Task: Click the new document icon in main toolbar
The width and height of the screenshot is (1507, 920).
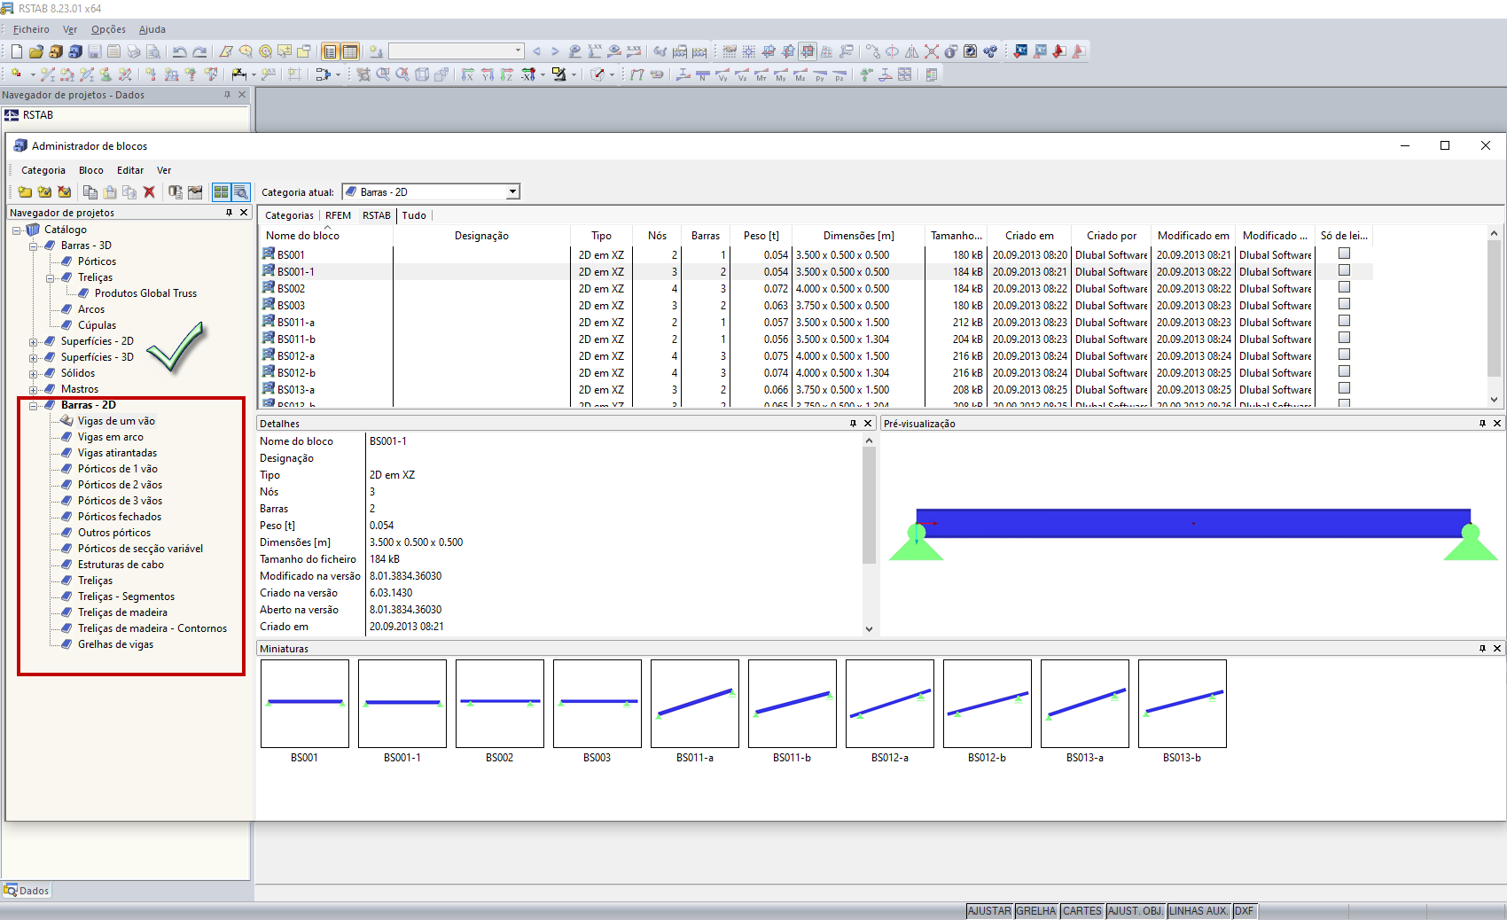Action: (x=17, y=51)
